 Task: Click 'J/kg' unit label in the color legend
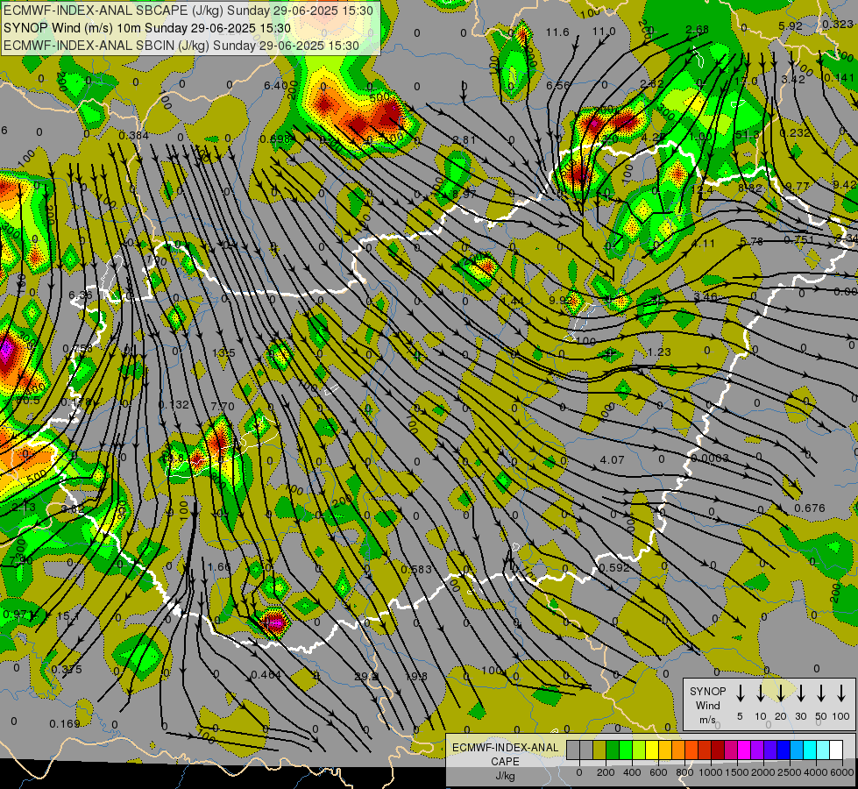pos(505,775)
